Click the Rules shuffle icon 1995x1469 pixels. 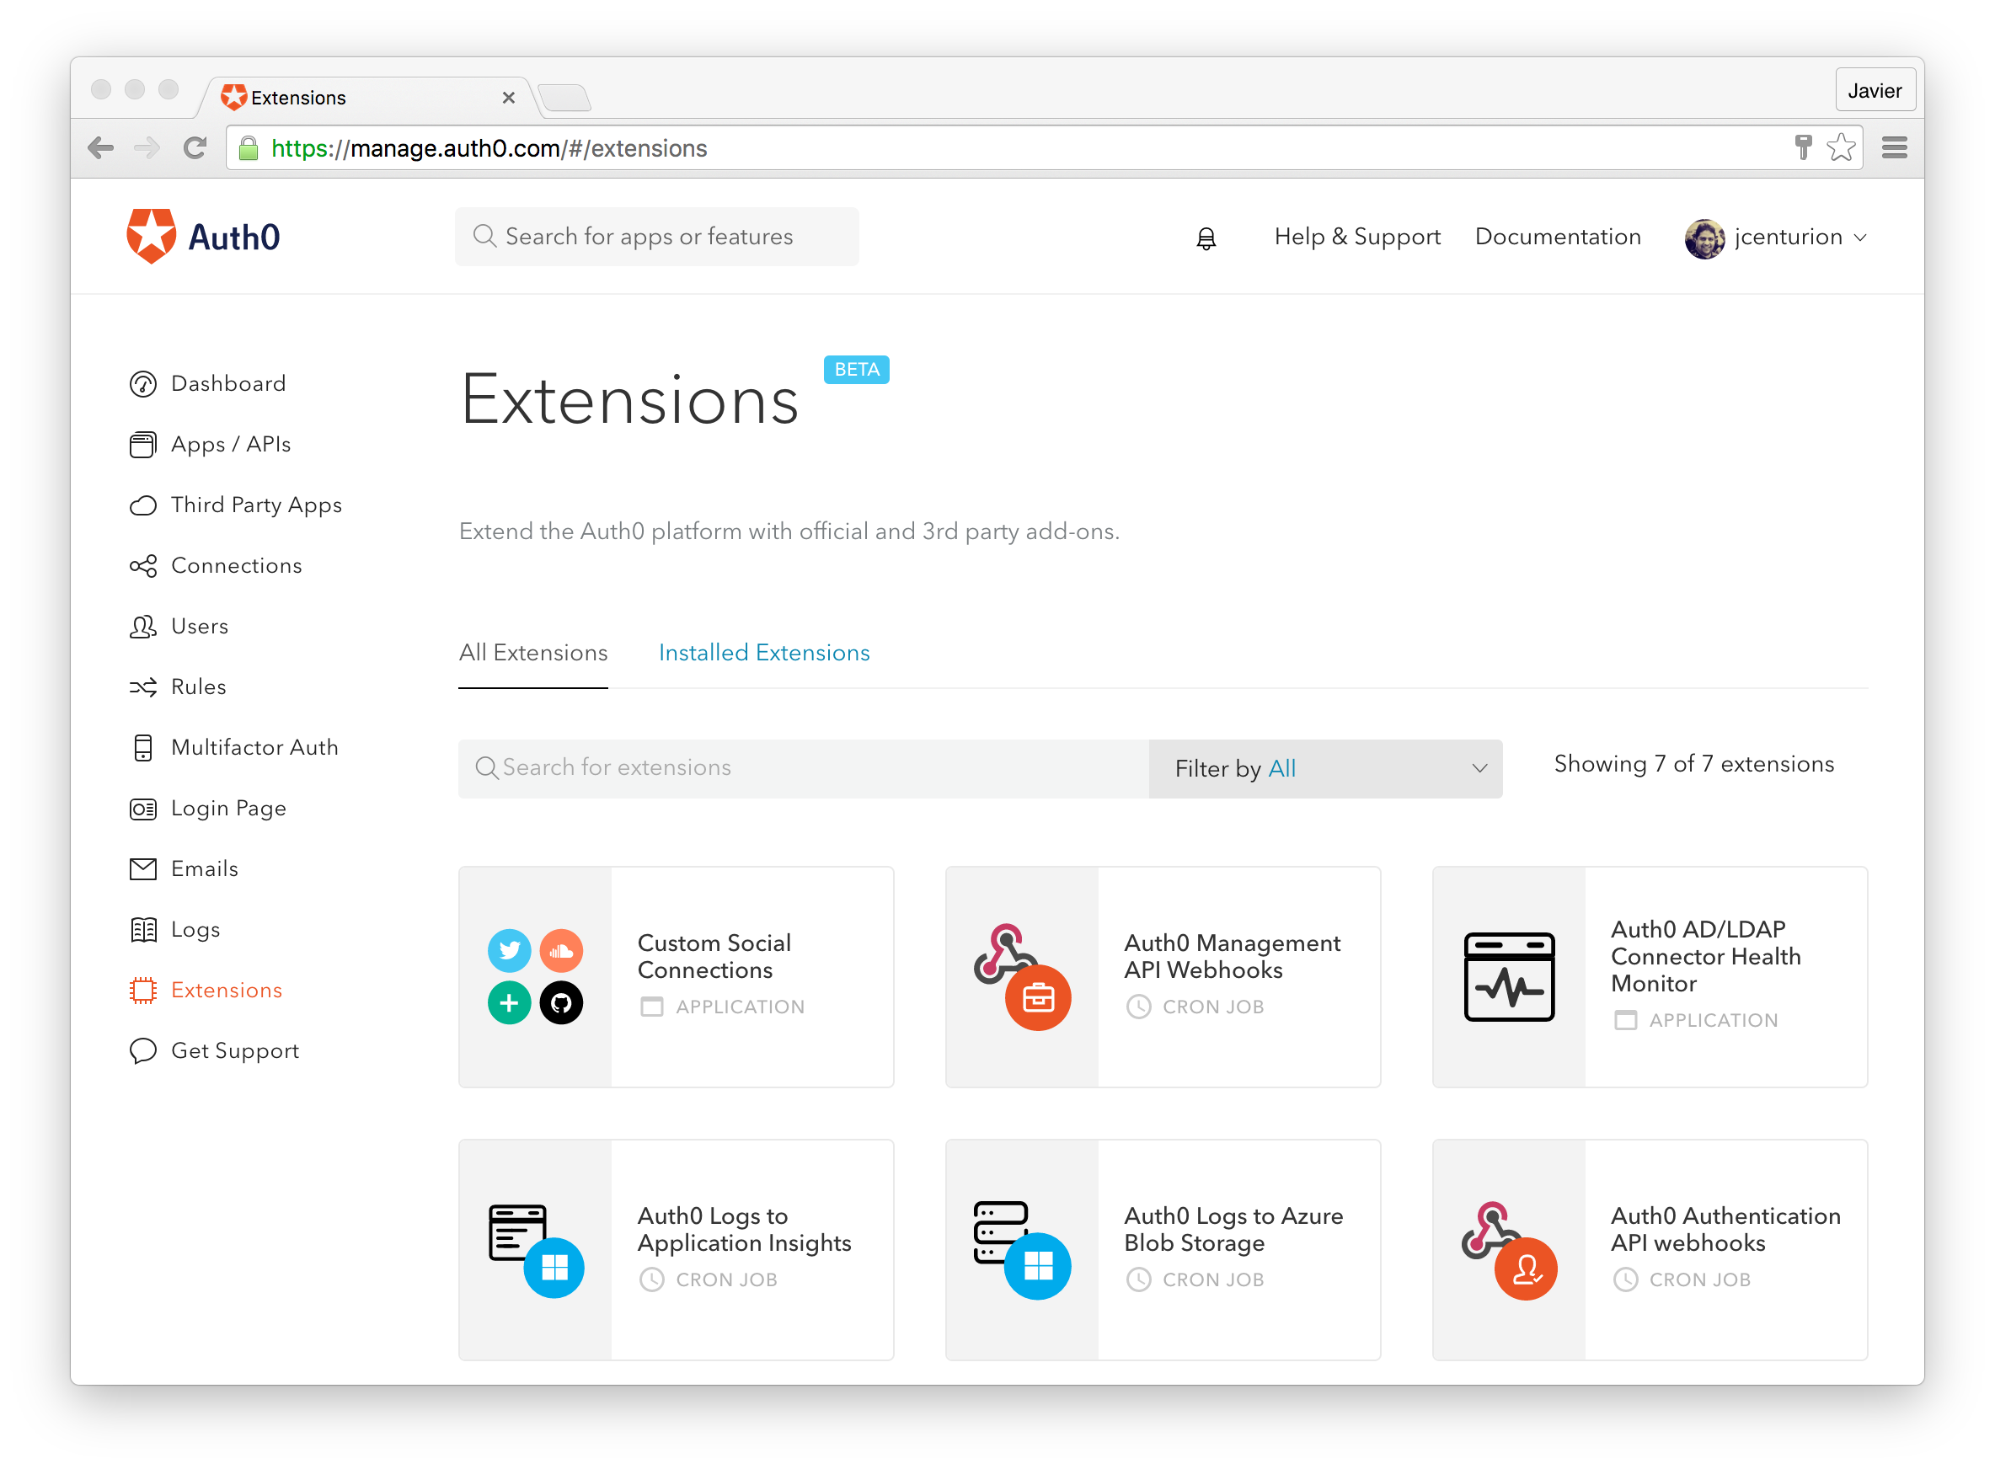142,686
